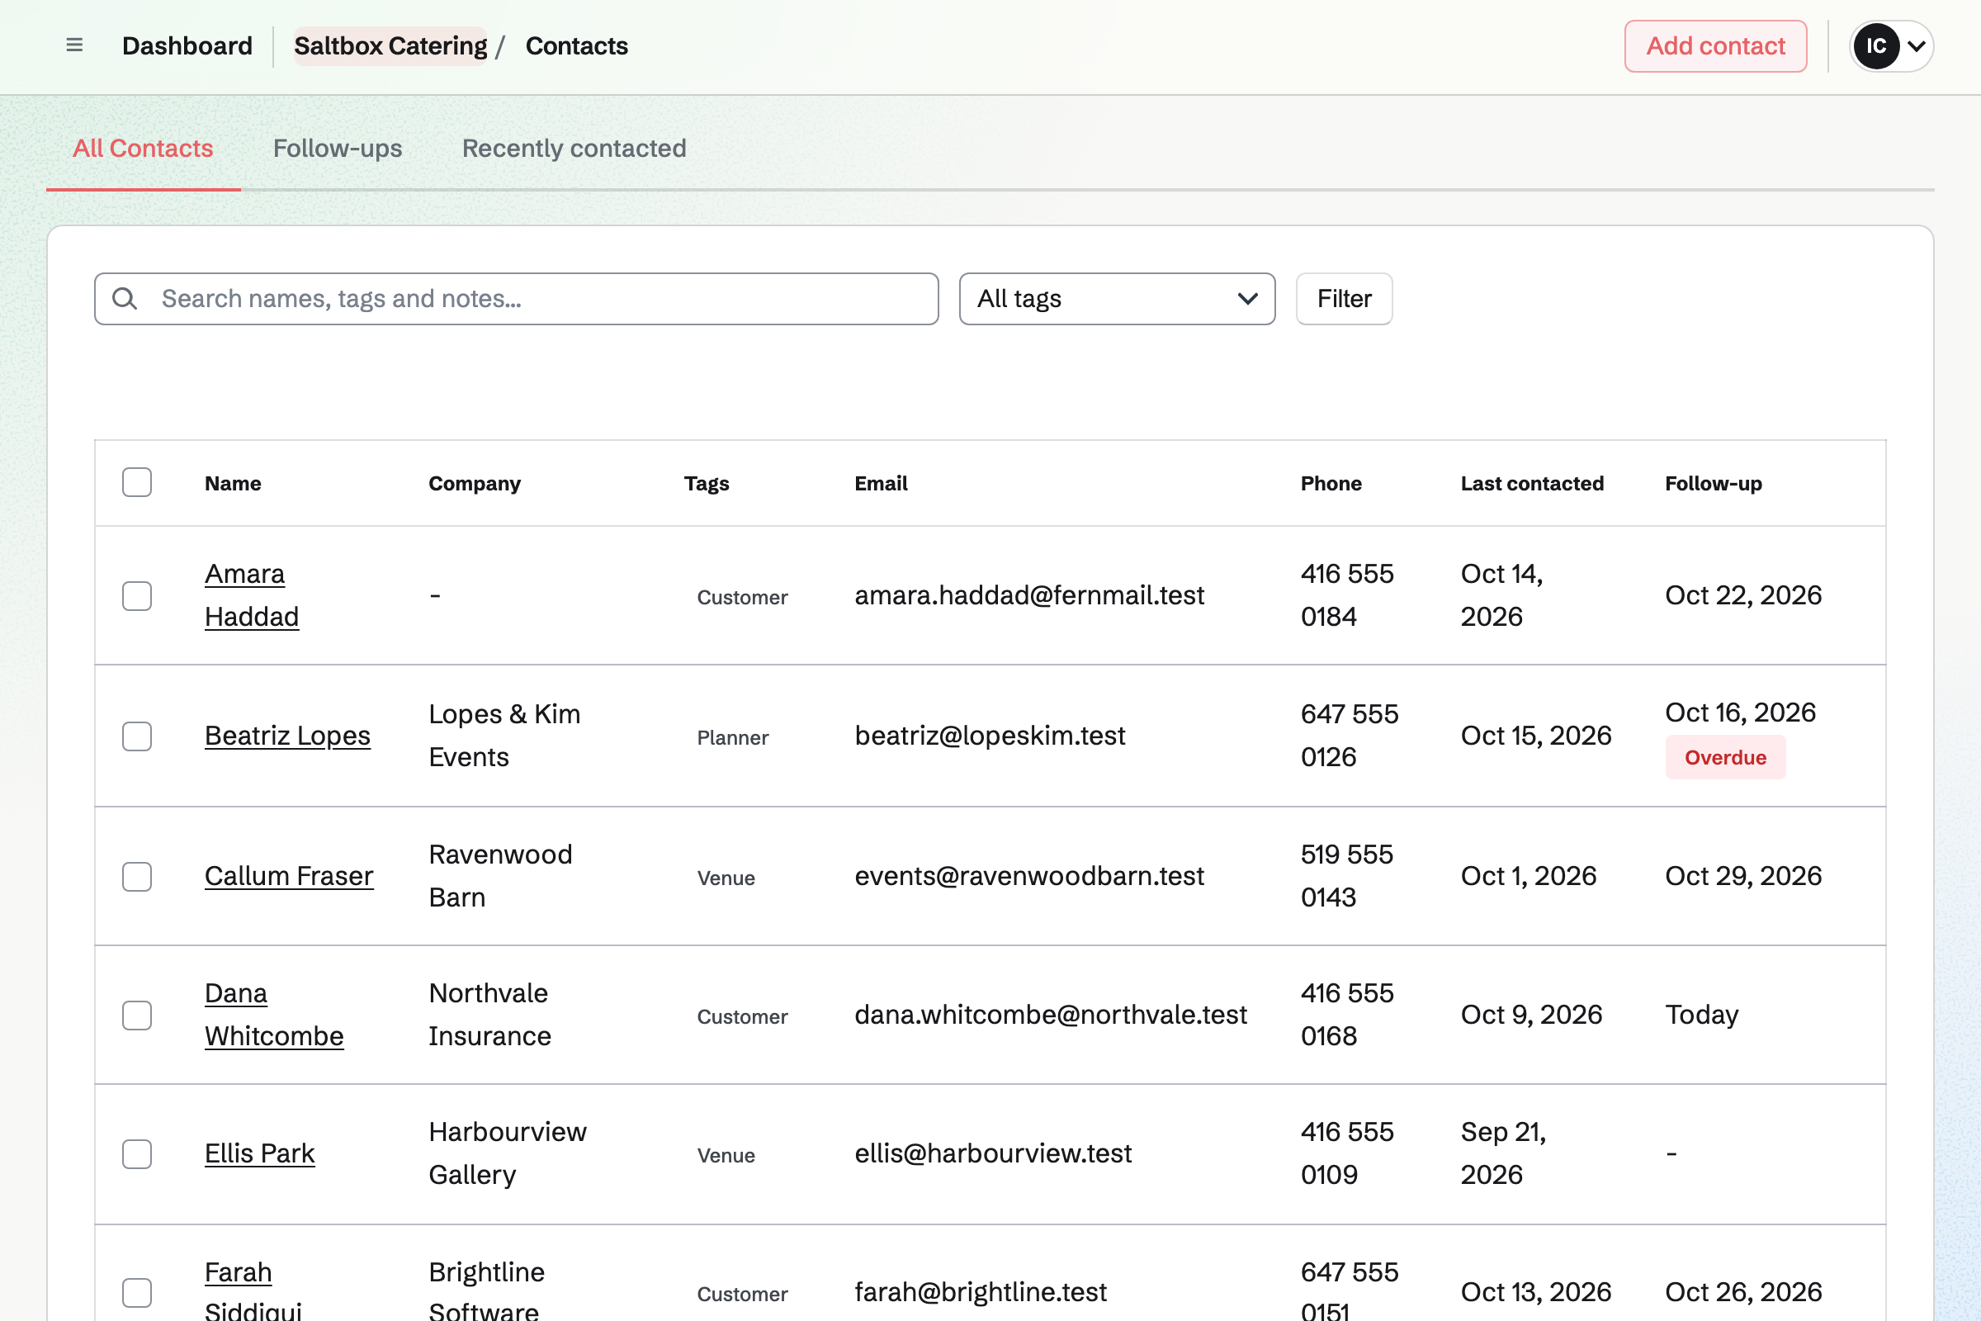Click the IC user avatar
Screen dimensions: 1981x1321
pos(1875,45)
